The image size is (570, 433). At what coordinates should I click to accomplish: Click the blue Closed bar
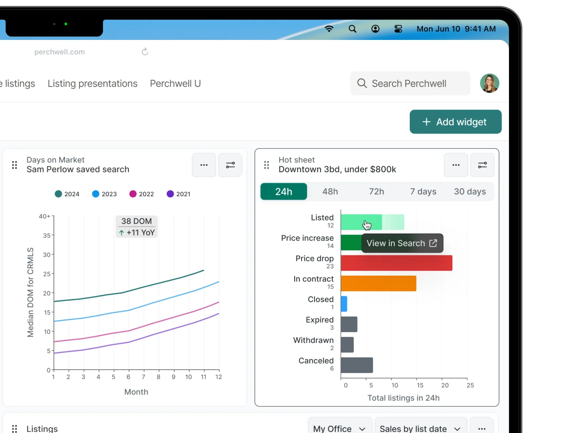(x=344, y=304)
